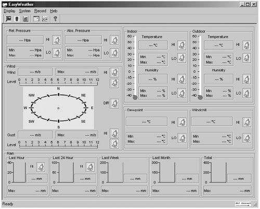This screenshot has width=260, height=209.
Task: Click the Total rain Max field
Action: point(227,191)
